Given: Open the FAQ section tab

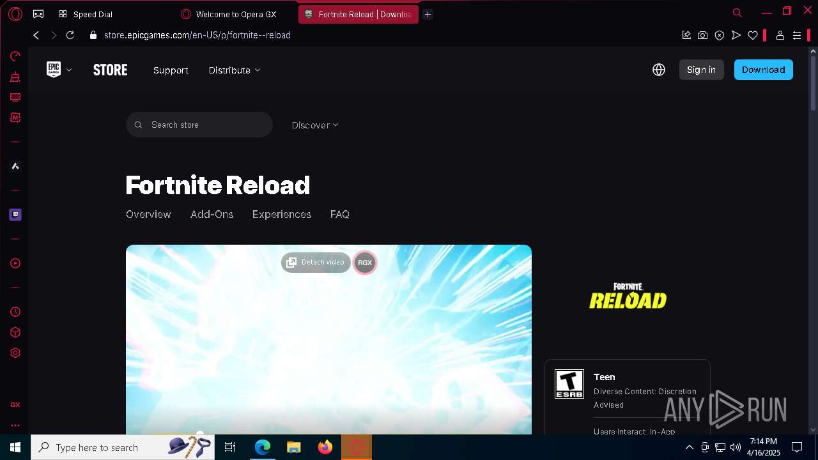Looking at the screenshot, I should [x=340, y=215].
